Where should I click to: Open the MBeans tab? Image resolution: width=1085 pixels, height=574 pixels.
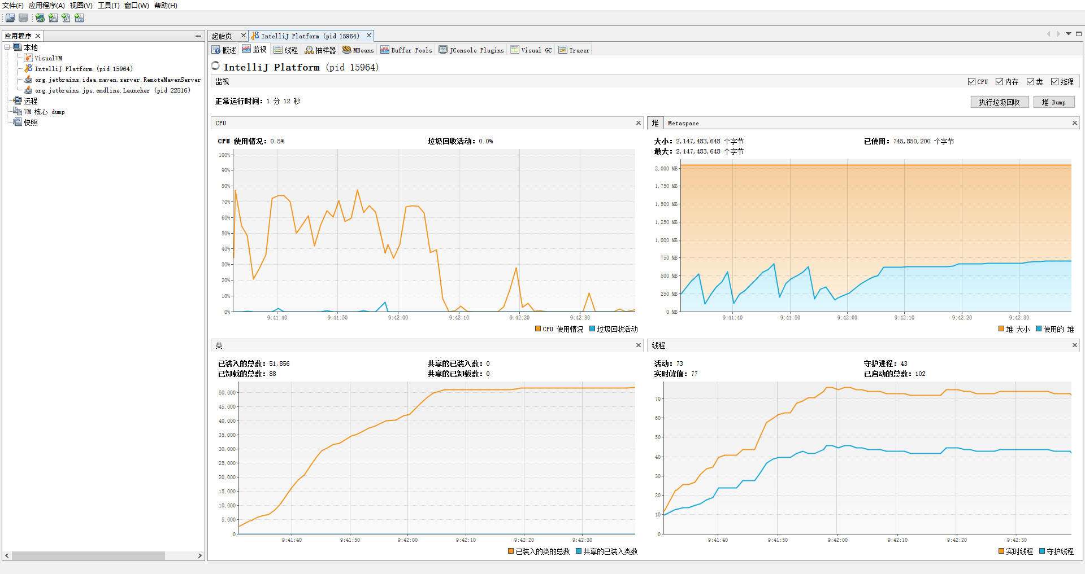[358, 50]
